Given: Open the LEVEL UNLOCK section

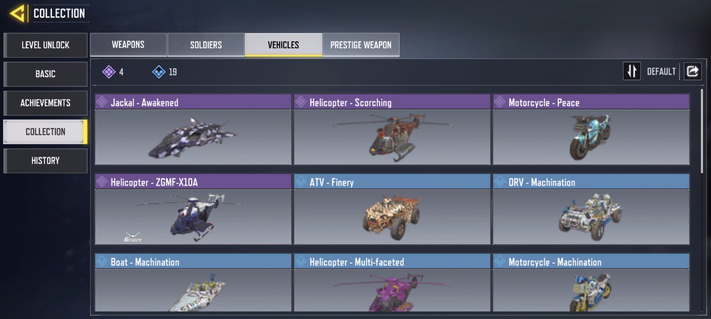Looking at the screenshot, I should tap(45, 45).
